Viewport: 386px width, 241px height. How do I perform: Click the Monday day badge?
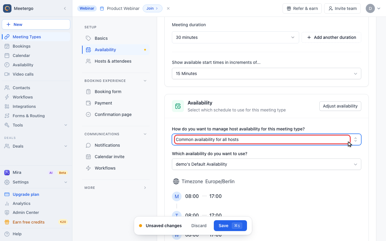177,196
